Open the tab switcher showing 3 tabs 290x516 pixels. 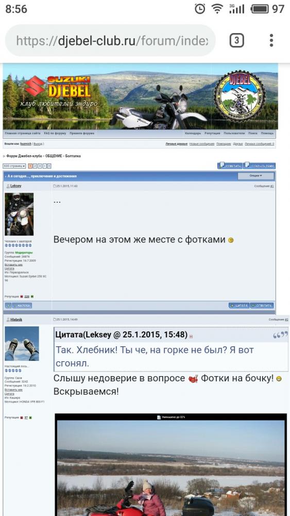[236, 40]
